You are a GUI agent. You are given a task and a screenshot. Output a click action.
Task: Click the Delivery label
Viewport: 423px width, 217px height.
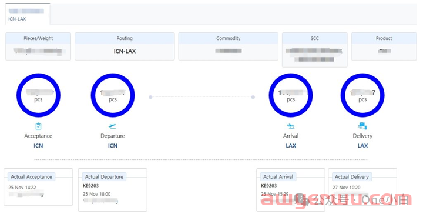click(362, 136)
